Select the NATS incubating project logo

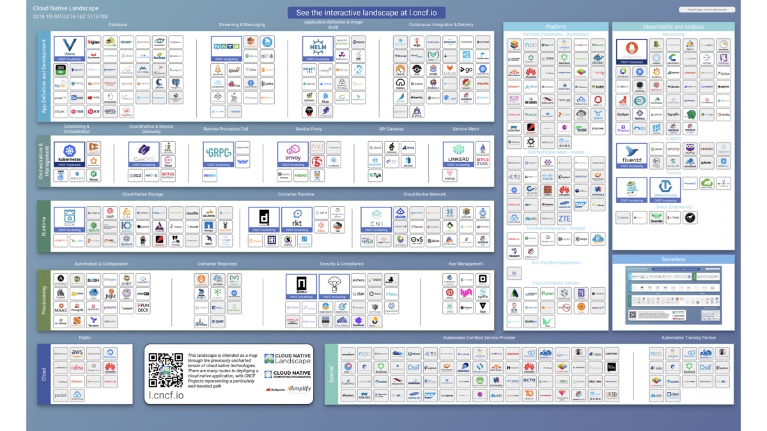click(226, 49)
